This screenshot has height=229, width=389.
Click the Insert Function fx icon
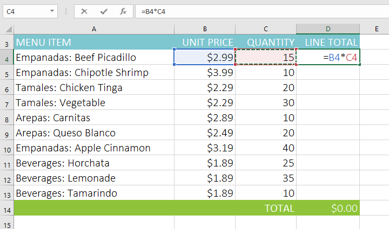coord(123,11)
